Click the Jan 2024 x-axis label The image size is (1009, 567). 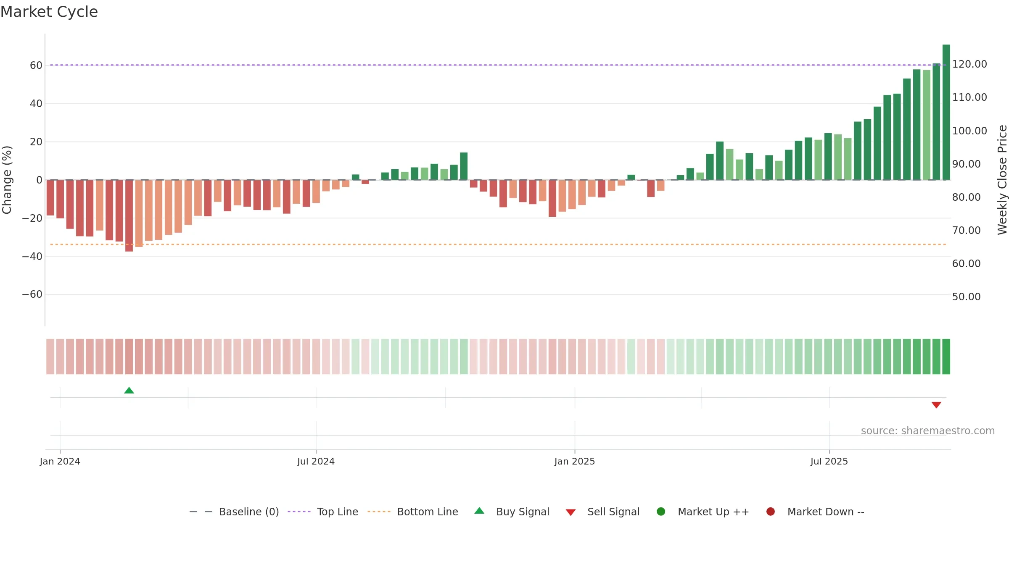pyautogui.click(x=60, y=462)
